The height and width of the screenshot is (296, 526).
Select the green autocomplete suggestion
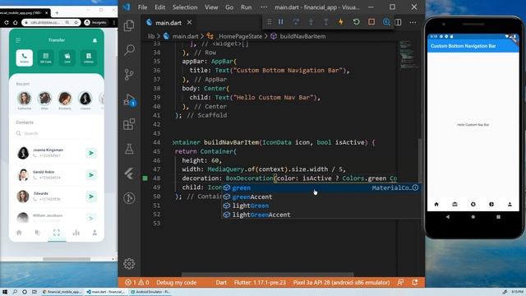tap(321, 187)
